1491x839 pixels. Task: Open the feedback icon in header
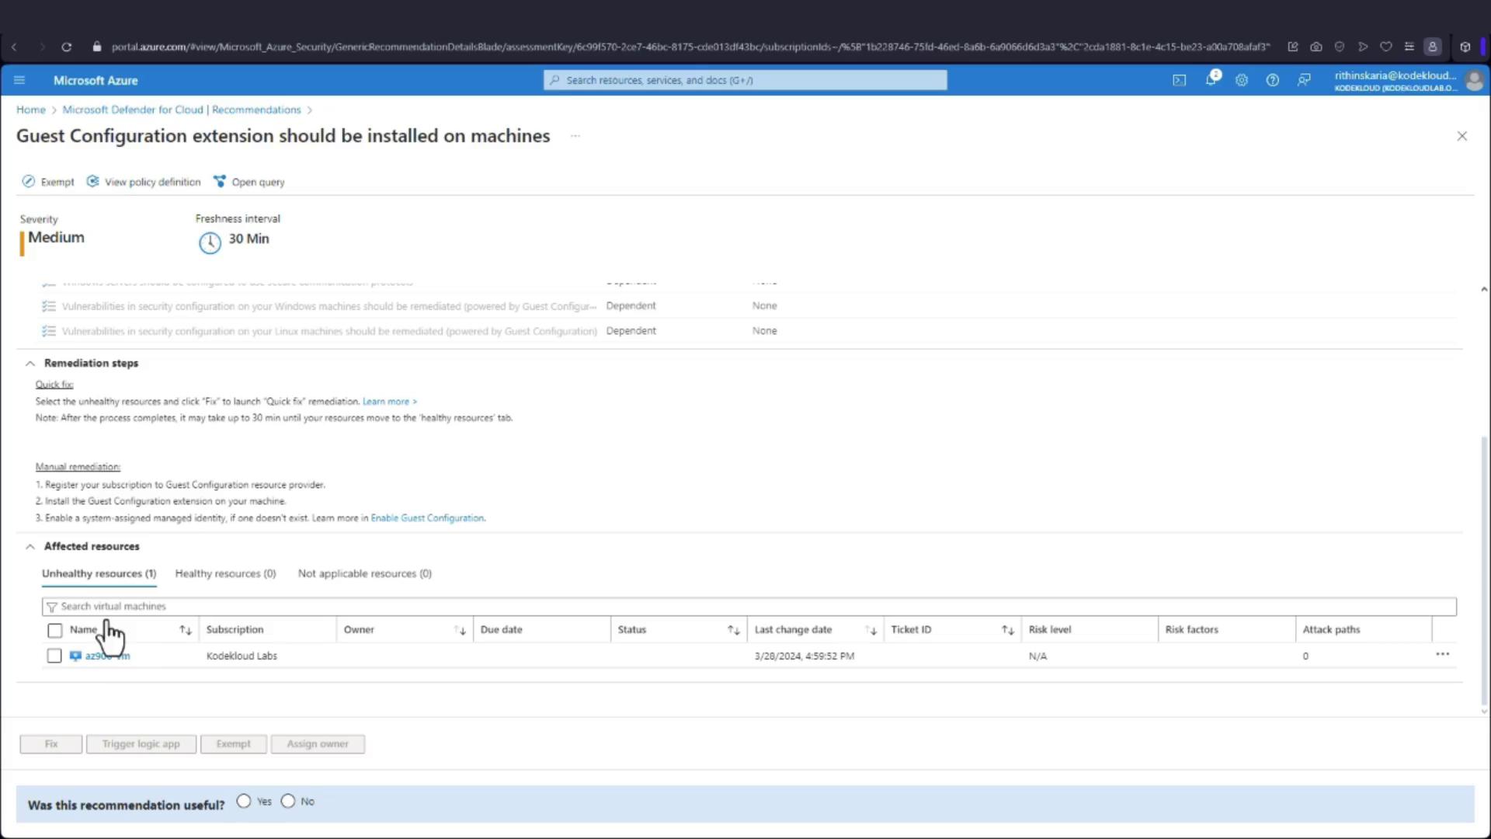pos(1304,80)
